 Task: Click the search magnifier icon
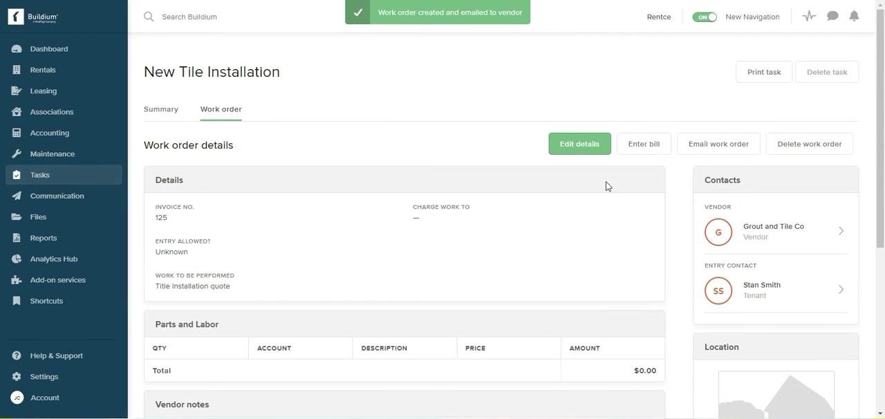point(149,17)
